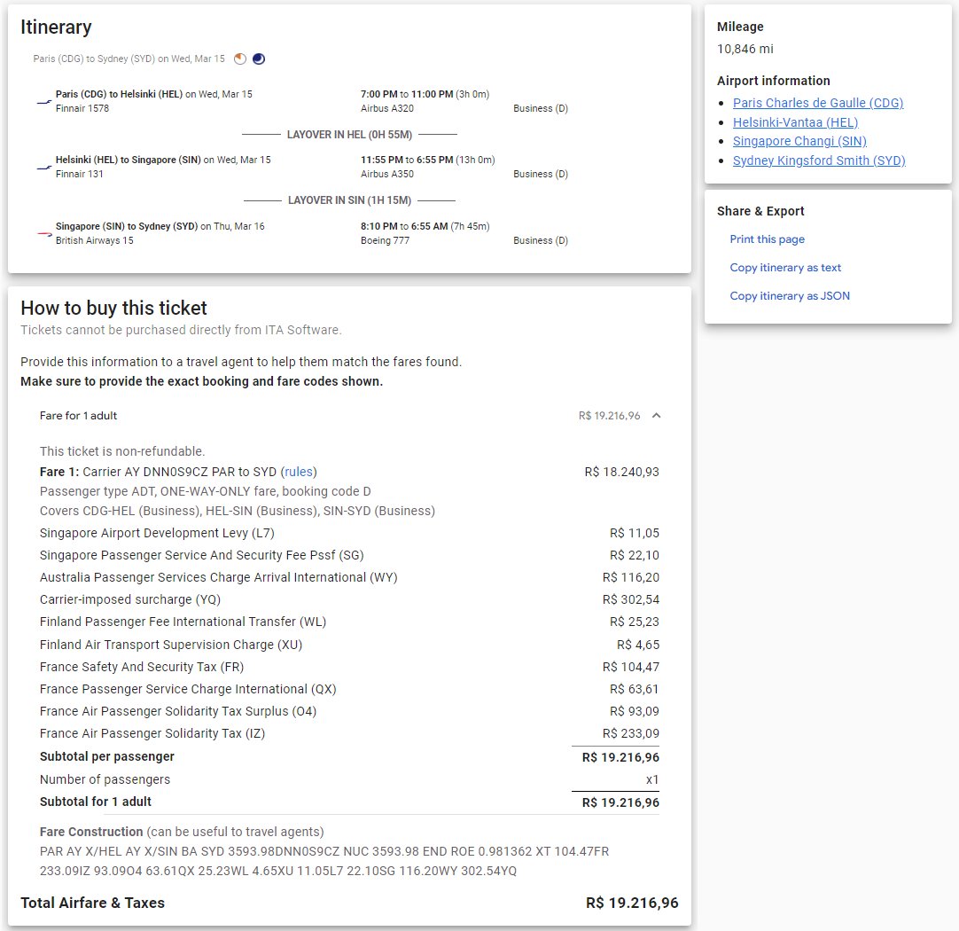
Task: Click Finnair logo on Helsinki to Singapore flight
Action: [43, 168]
